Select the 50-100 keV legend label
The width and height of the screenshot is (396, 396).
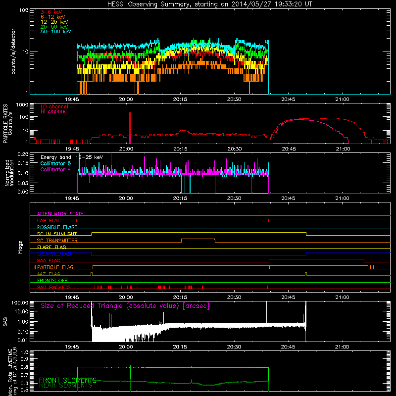[x=56, y=32]
